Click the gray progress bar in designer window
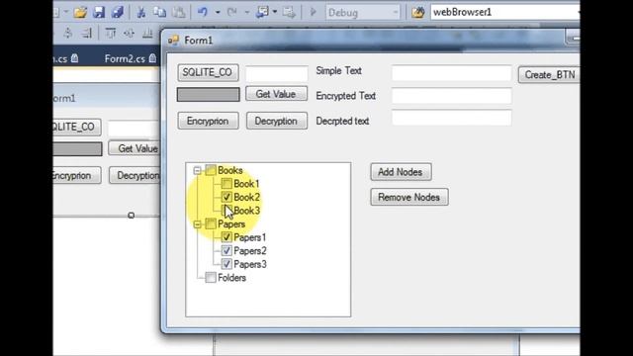This screenshot has height=356, width=633. tap(77, 148)
